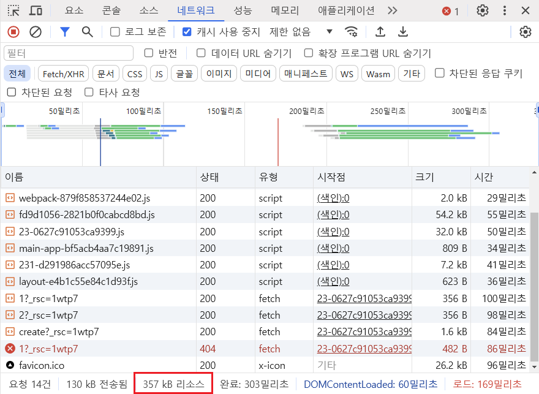Uncheck the 캐시 사용 중지 checkbox
This screenshot has width=539, height=394.
pyautogui.click(x=187, y=32)
